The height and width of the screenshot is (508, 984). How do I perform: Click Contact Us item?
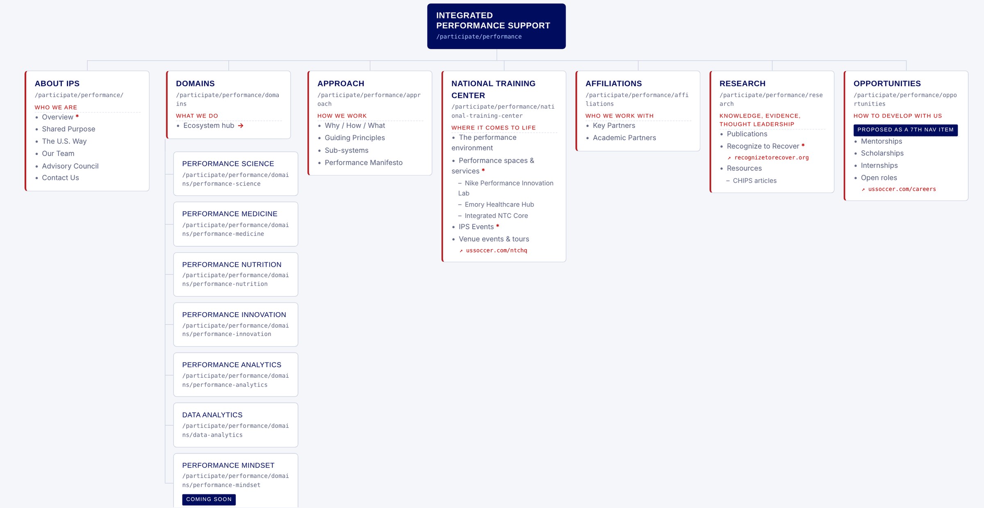click(60, 178)
